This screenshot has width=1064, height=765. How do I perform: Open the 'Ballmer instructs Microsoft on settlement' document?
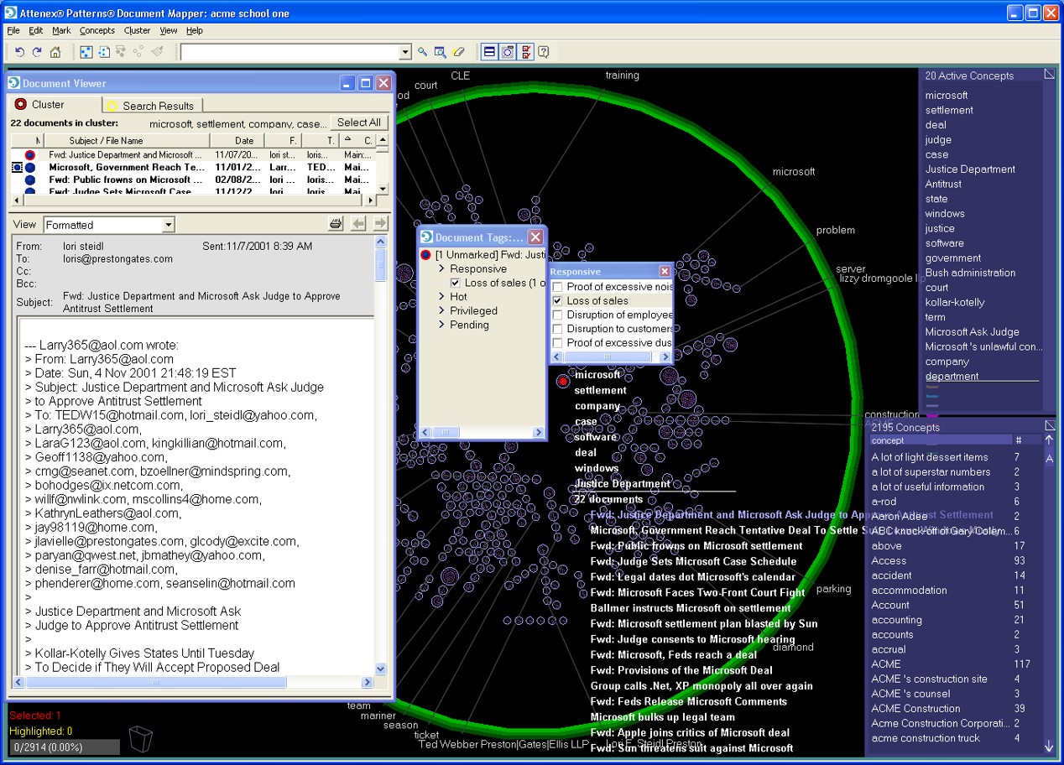[x=690, y=608]
